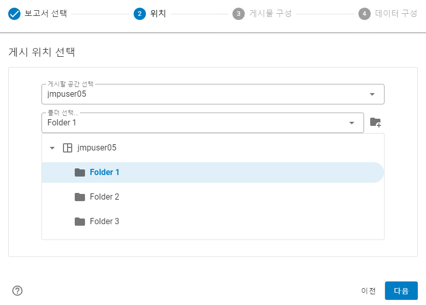Image resolution: width=426 pixels, height=305 pixels.
Task: Click the 다음 button
Action: pyautogui.click(x=401, y=291)
